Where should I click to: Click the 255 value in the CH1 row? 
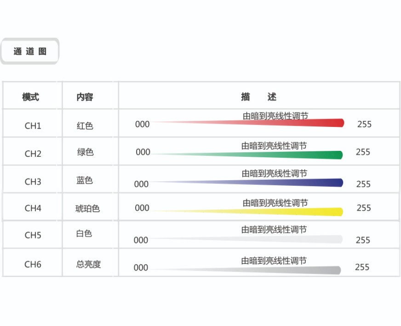(364, 124)
